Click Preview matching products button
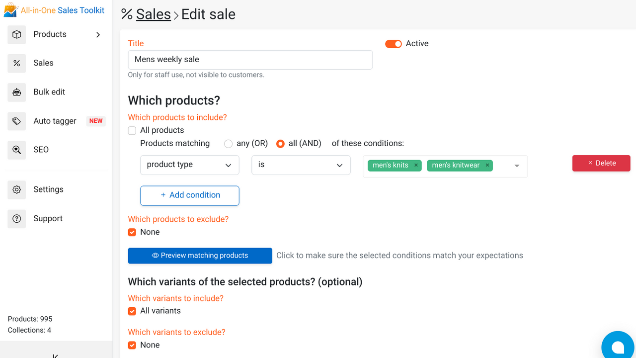 (x=200, y=256)
